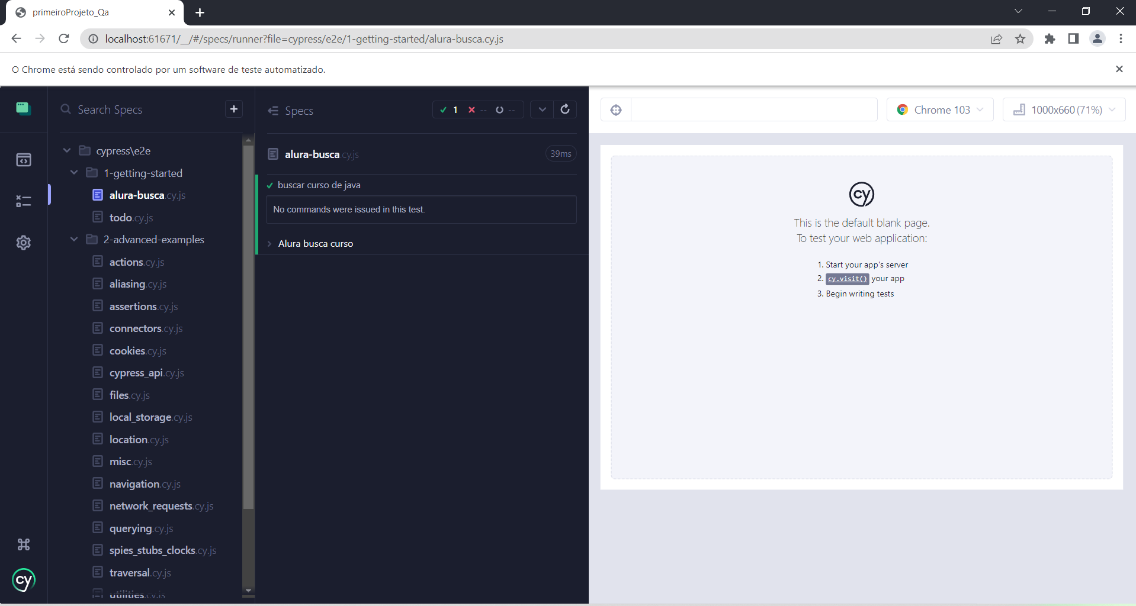Click the search magnifier icon
The height and width of the screenshot is (606, 1136).
(66, 109)
